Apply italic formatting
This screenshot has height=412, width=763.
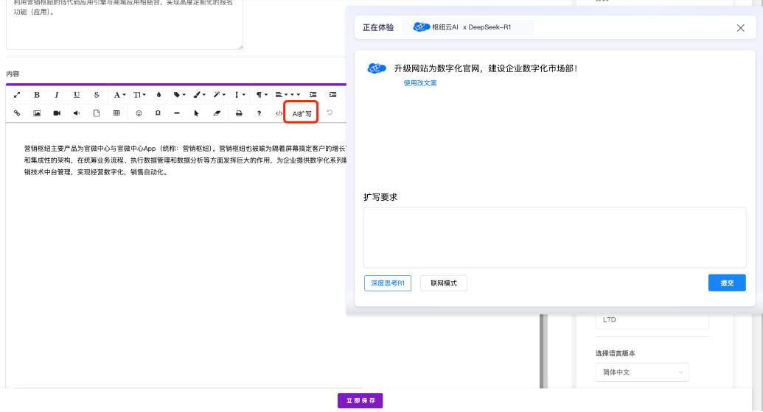[x=57, y=95]
